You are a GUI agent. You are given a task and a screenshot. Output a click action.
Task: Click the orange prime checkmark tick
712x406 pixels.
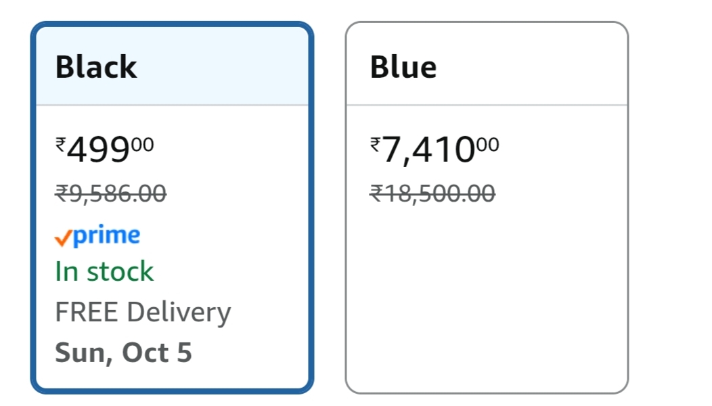(63, 238)
